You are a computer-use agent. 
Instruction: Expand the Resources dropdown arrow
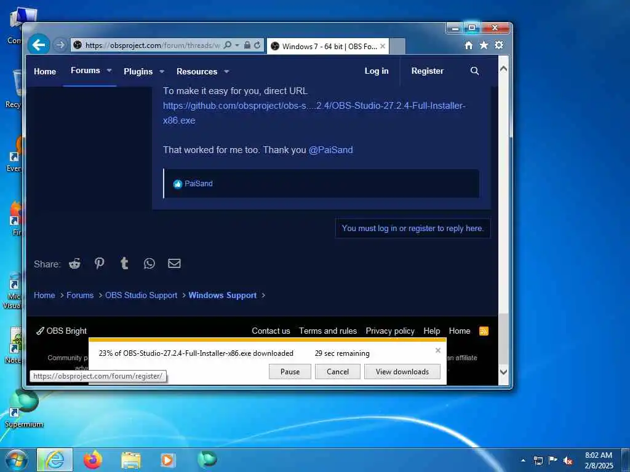[x=226, y=71]
